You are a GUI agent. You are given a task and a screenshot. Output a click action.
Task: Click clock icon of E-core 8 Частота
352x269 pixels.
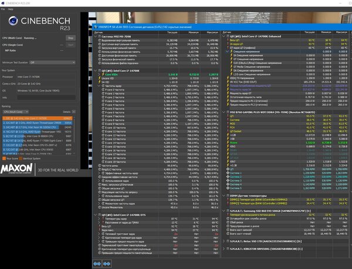point(103,120)
